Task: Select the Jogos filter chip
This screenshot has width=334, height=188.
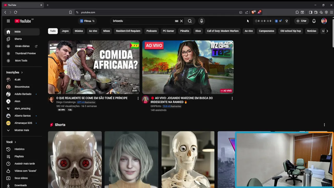Action: 65,31
